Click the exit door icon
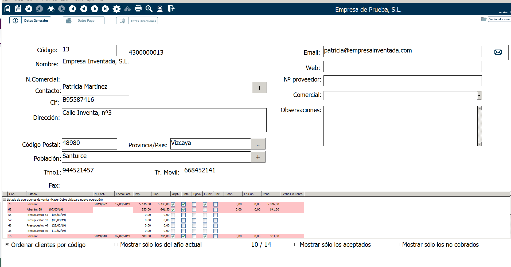511x267 pixels. tap(171, 9)
